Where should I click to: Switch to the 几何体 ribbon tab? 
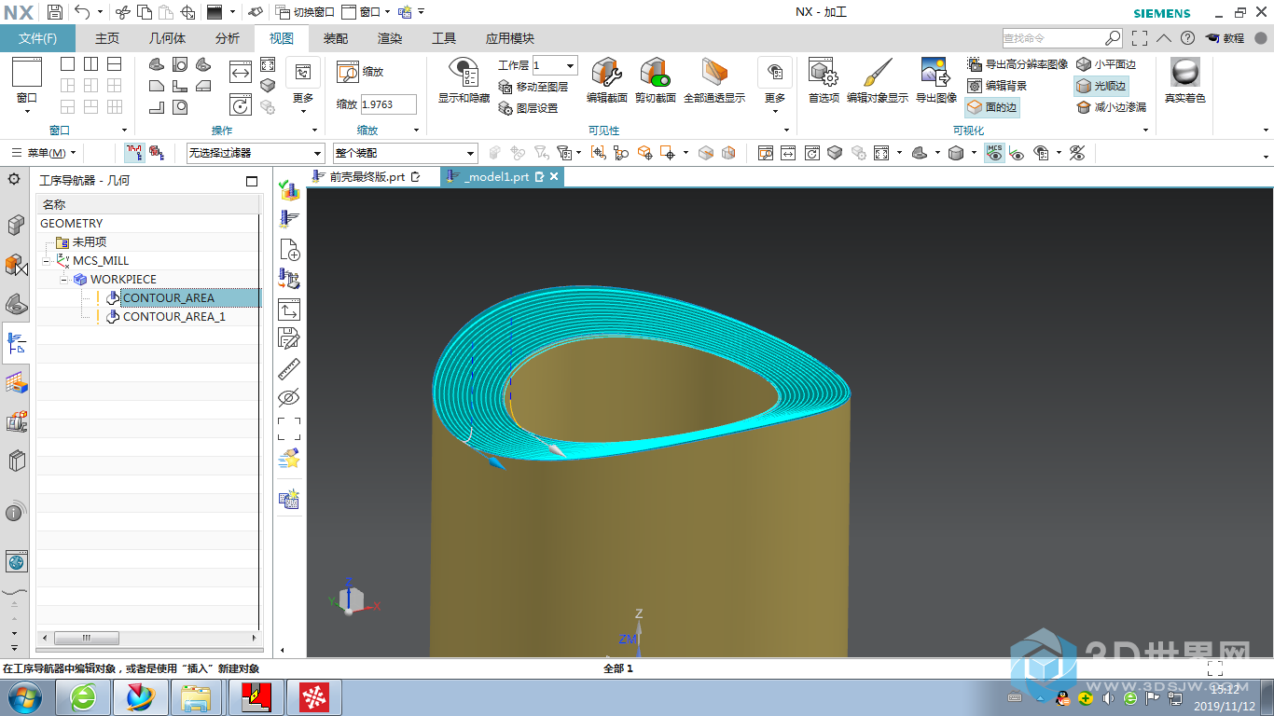coord(168,38)
